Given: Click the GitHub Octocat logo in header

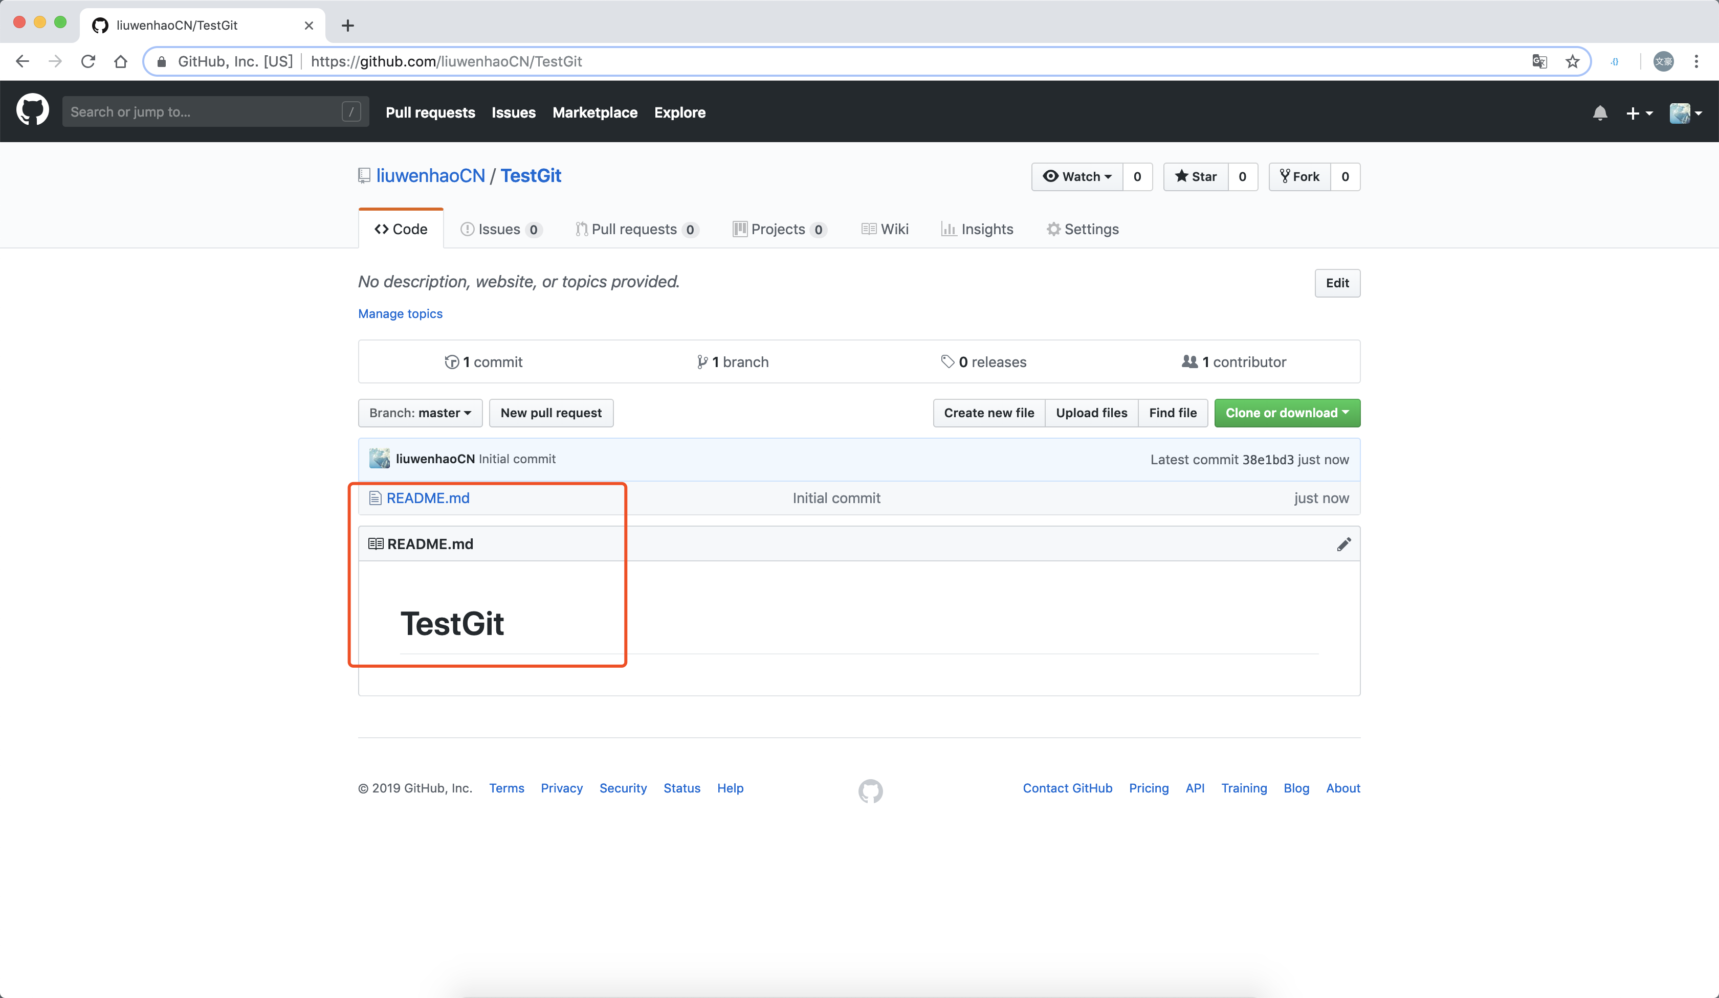Looking at the screenshot, I should point(32,111).
